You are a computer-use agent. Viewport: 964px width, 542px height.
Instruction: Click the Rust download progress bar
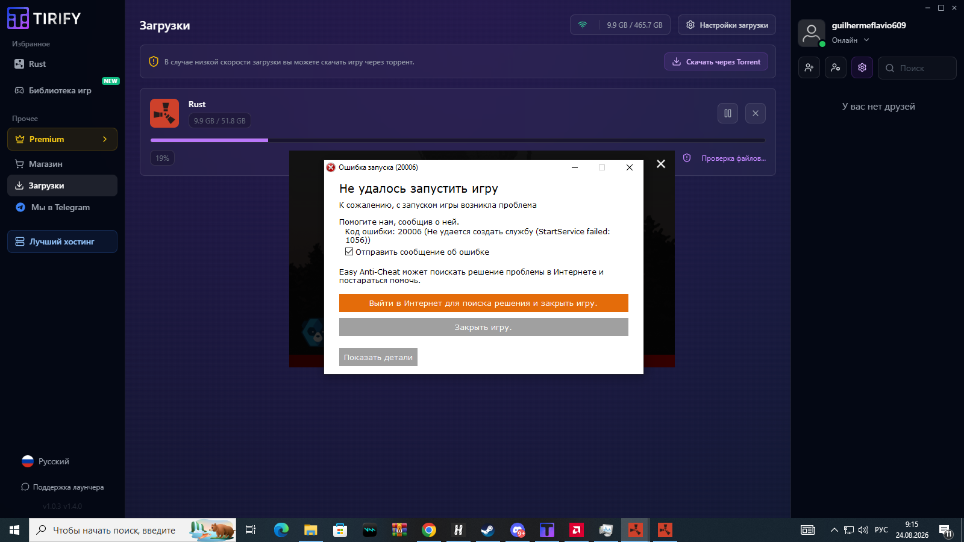pos(458,140)
